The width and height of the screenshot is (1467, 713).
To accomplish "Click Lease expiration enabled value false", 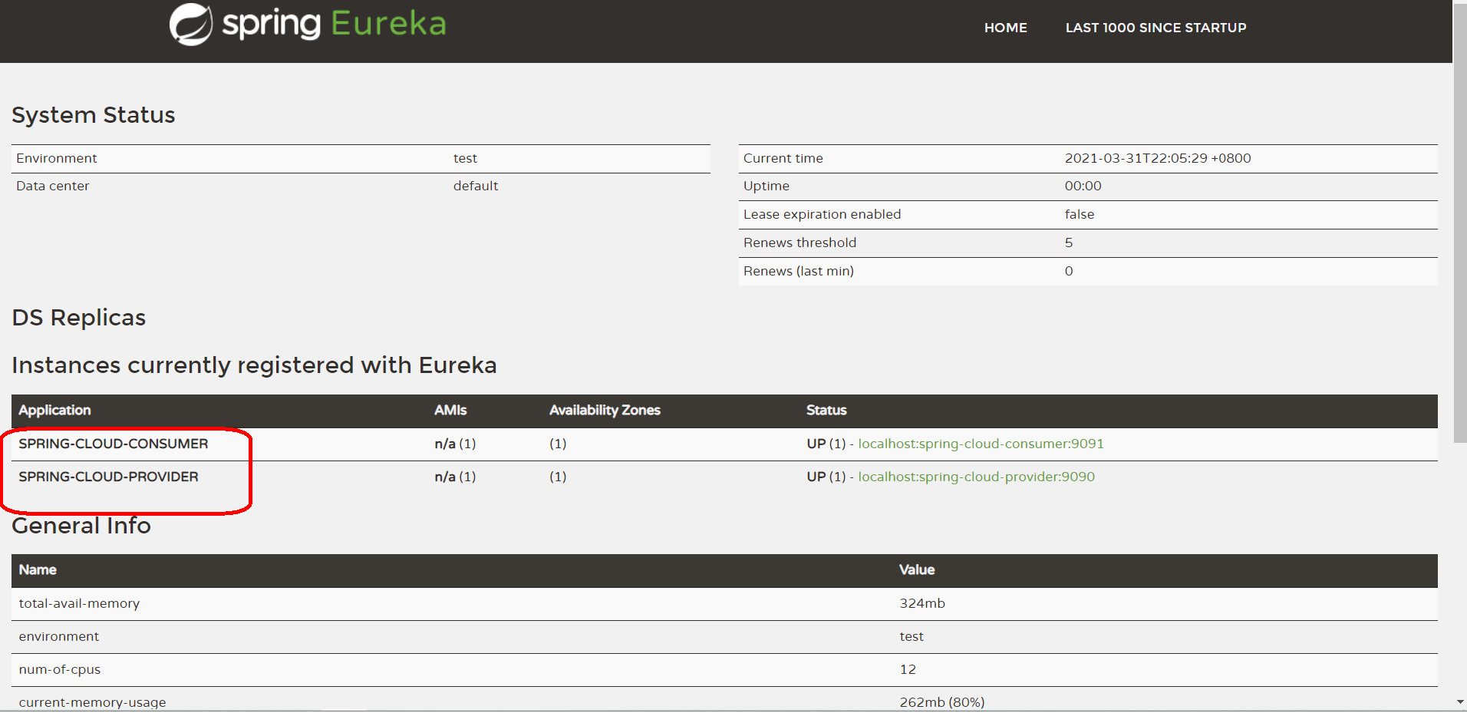I will click(1080, 214).
